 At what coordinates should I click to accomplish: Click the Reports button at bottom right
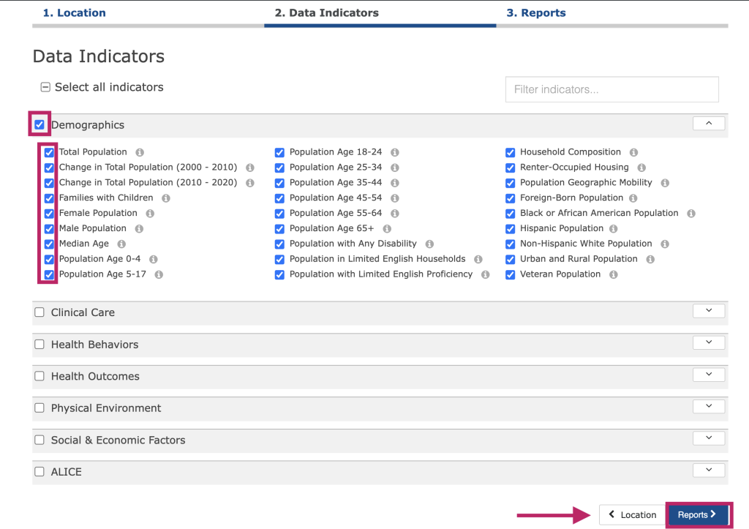[x=698, y=514]
